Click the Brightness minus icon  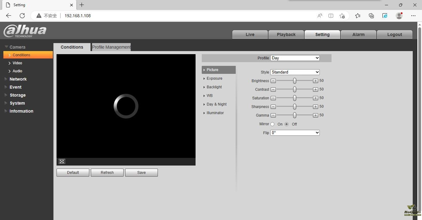point(273,81)
